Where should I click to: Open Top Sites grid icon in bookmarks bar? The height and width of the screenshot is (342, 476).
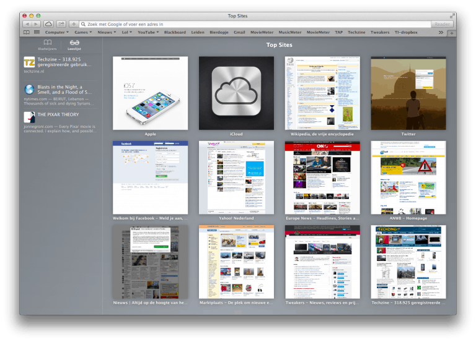click(x=37, y=32)
